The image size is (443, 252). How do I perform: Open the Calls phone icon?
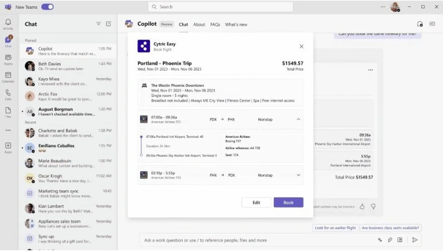pyautogui.click(x=8, y=93)
